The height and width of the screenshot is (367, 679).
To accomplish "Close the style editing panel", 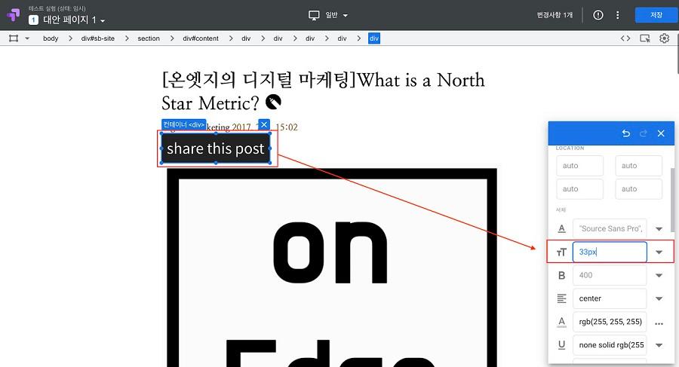I will tap(661, 133).
